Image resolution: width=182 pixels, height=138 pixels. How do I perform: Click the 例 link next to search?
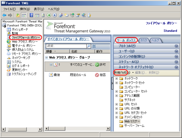pyautogui.click(x=94, y=46)
